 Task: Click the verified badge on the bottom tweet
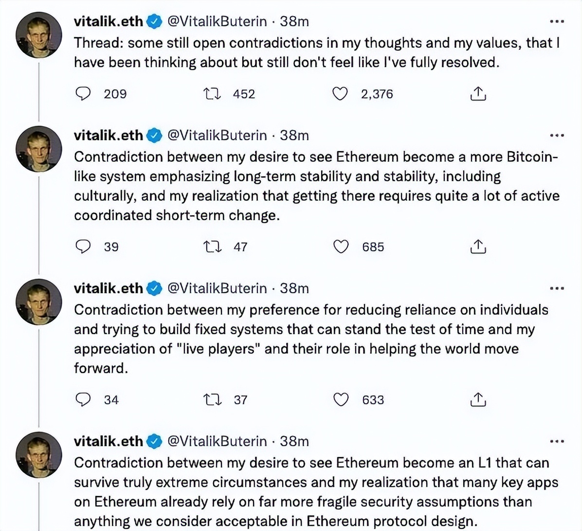pyautogui.click(x=154, y=441)
